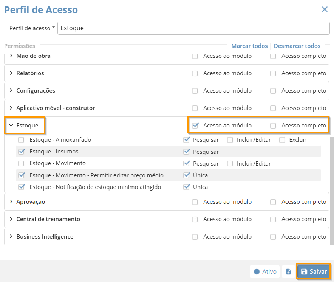Viewport: 334px width, 282px height.
Task: Toggle the Ativo status button
Action: point(265,271)
